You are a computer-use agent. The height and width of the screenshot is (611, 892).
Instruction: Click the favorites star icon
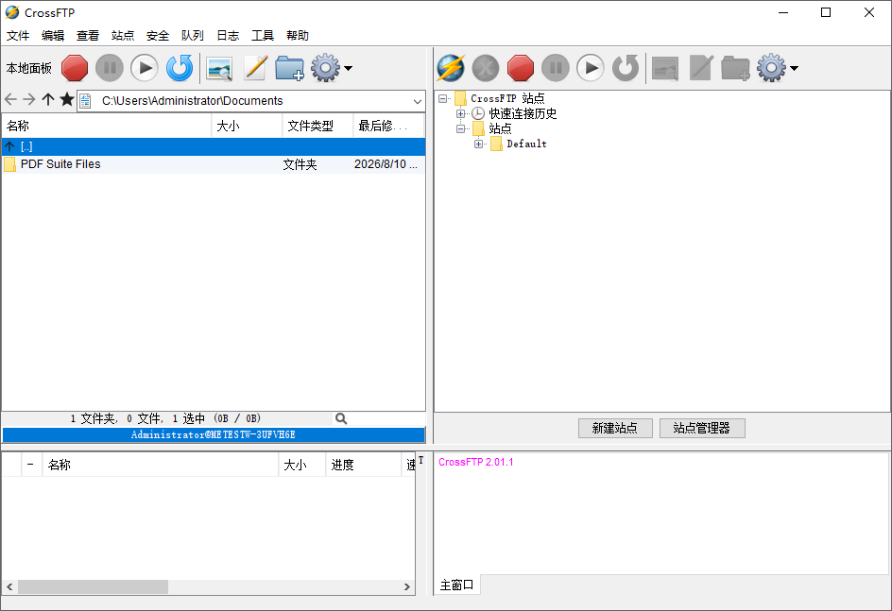click(66, 99)
